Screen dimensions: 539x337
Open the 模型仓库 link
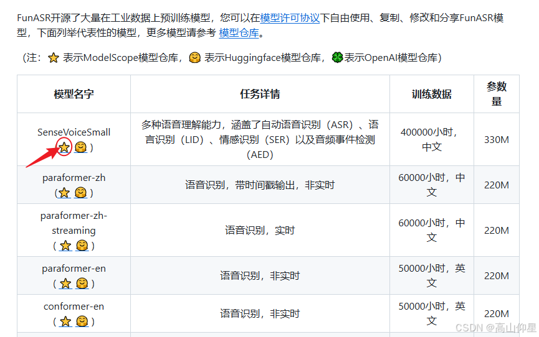click(239, 33)
